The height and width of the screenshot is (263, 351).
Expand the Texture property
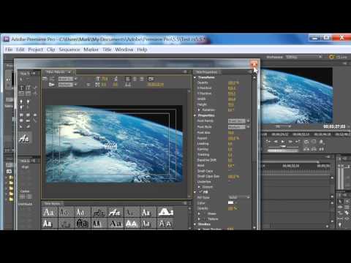tap(199, 219)
